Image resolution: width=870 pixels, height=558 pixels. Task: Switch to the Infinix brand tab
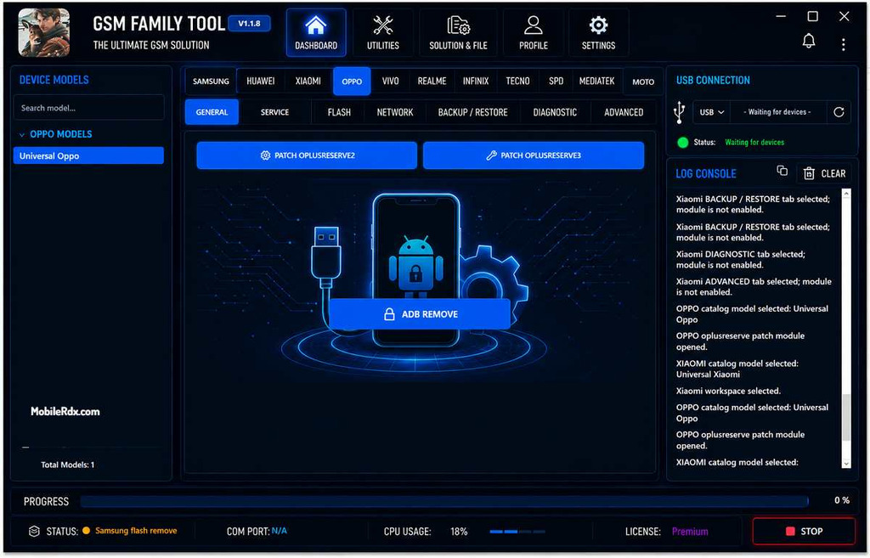coord(476,81)
